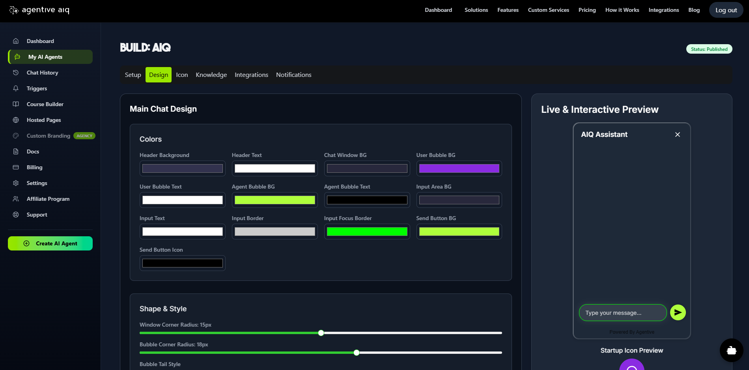The width and height of the screenshot is (749, 370).
Task: Open Billing from the sidebar
Action: click(35, 167)
